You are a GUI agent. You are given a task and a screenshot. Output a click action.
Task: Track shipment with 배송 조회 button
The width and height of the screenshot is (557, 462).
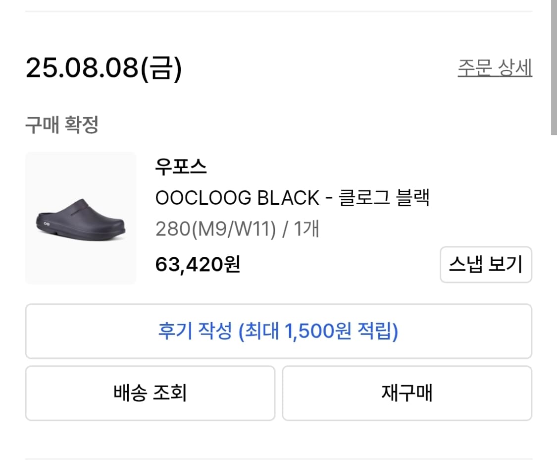coord(150,393)
